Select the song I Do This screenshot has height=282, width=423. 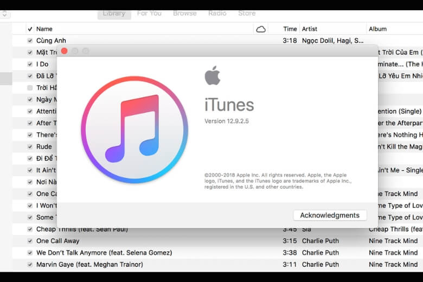(42, 64)
